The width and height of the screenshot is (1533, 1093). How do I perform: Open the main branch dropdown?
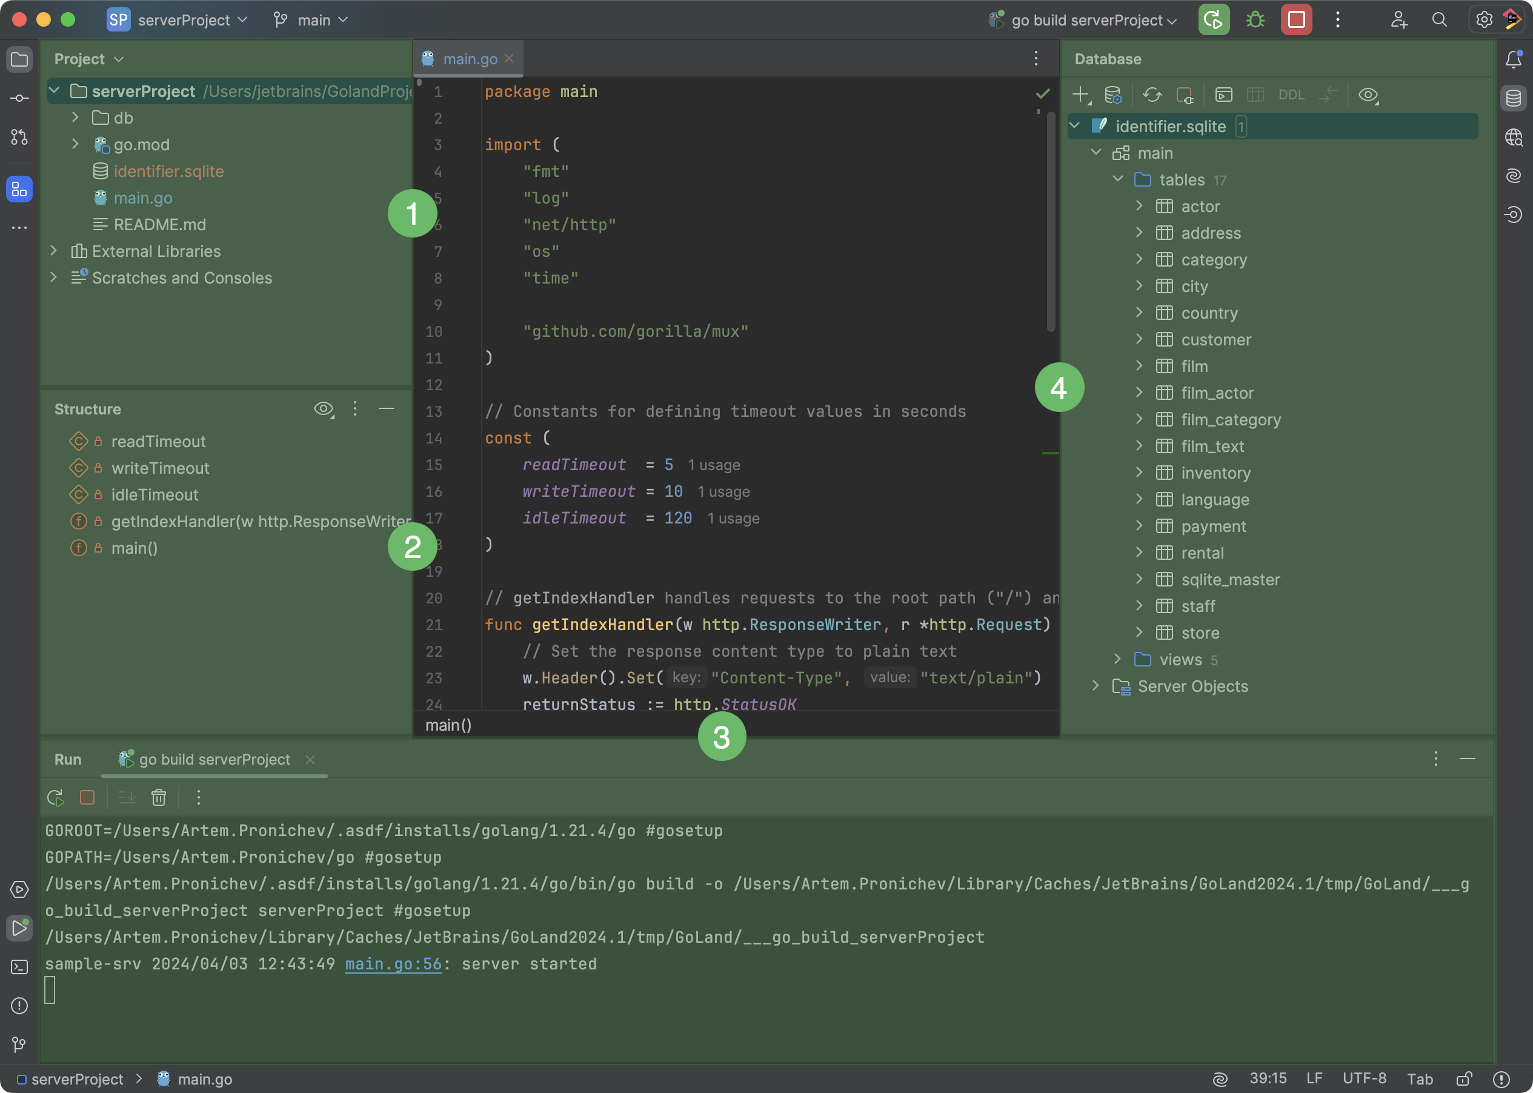click(311, 19)
